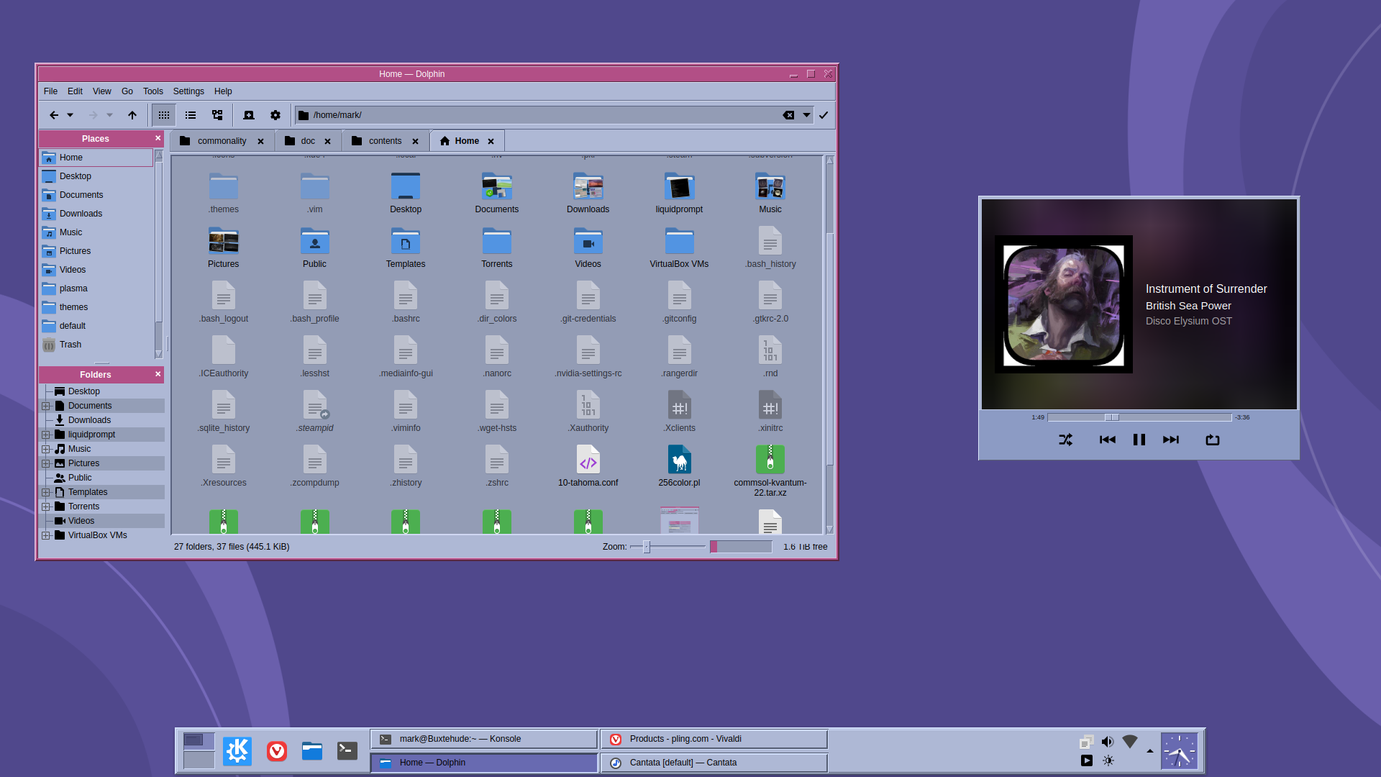Image resolution: width=1381 pixels, height=777 pixels.
Task: Toggle shuffle in the music player
Action: (x=1066, y=440)
